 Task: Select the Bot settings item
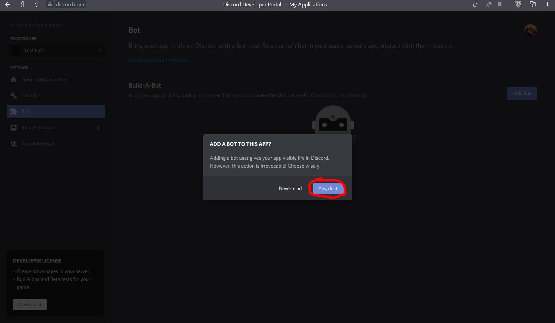point(56,111)
